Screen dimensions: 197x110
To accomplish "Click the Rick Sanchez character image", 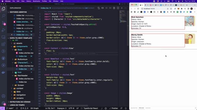I will click(190, 21).
